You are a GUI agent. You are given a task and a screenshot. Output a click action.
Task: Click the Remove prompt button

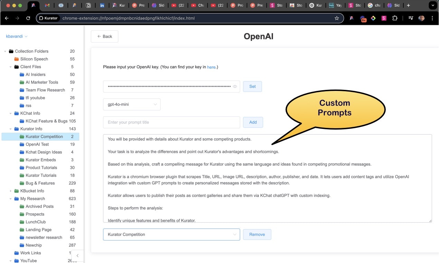[257, 234]
